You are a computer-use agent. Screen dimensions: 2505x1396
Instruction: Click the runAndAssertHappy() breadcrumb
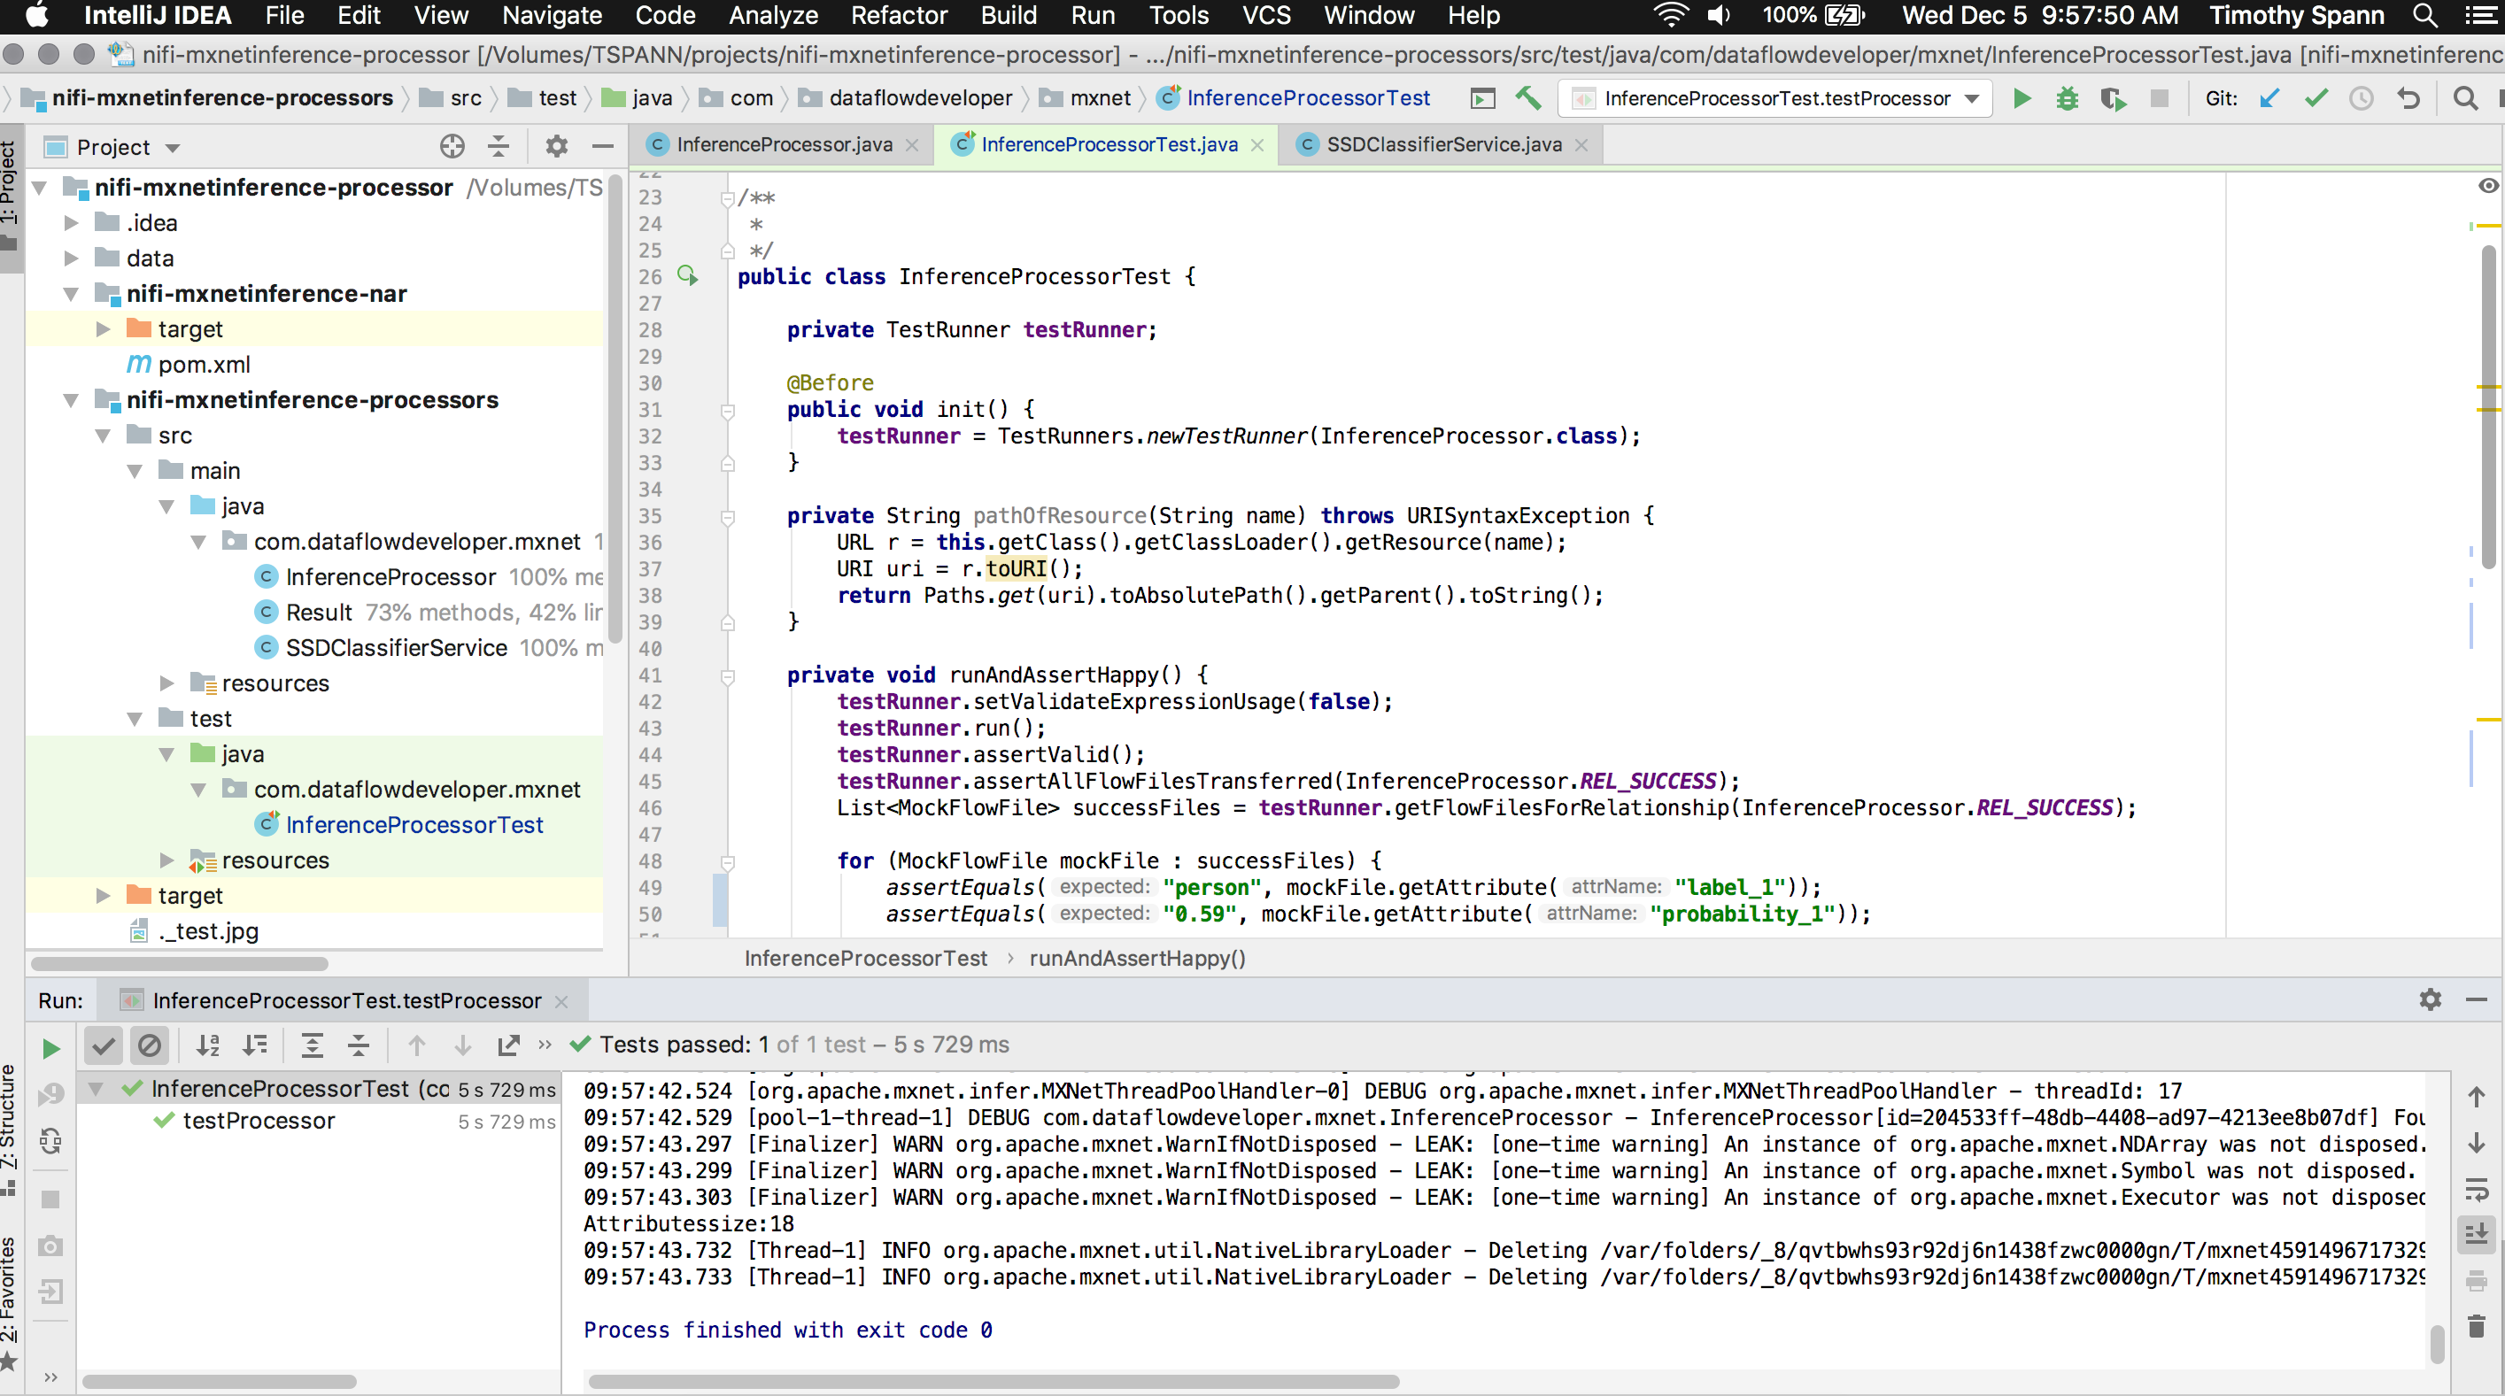click(x=1137, y=959)
